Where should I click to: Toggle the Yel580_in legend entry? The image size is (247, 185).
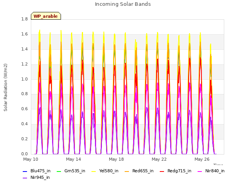point(105,171)
